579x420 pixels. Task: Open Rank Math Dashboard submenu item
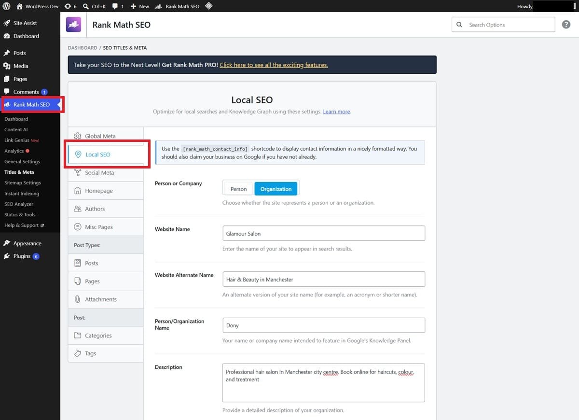pos(16,119)
